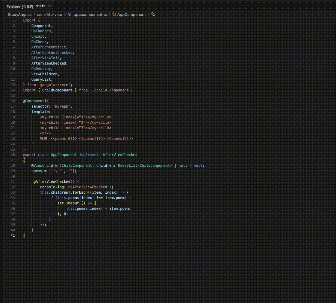Click line number 41 in the gutter
The width and height of the screenshot is (336, 303).
[13, 235]
